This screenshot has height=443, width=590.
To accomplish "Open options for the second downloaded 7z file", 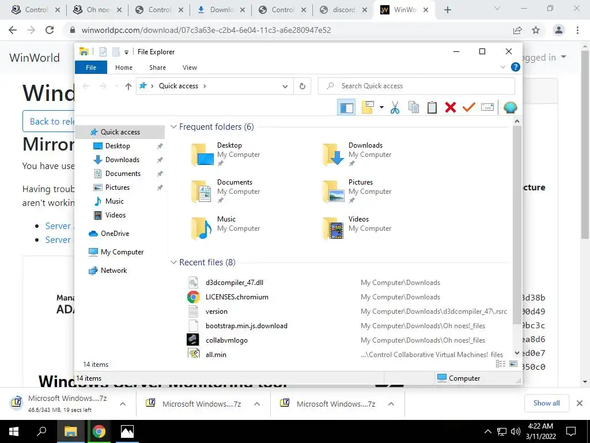I will point(257,404).
